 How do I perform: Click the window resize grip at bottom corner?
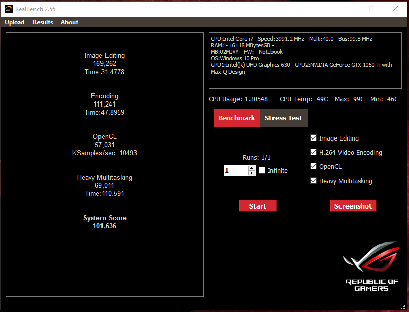pyautogui.click(x=403, y=307)
